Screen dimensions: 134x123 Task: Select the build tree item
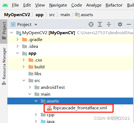(70, 67)
